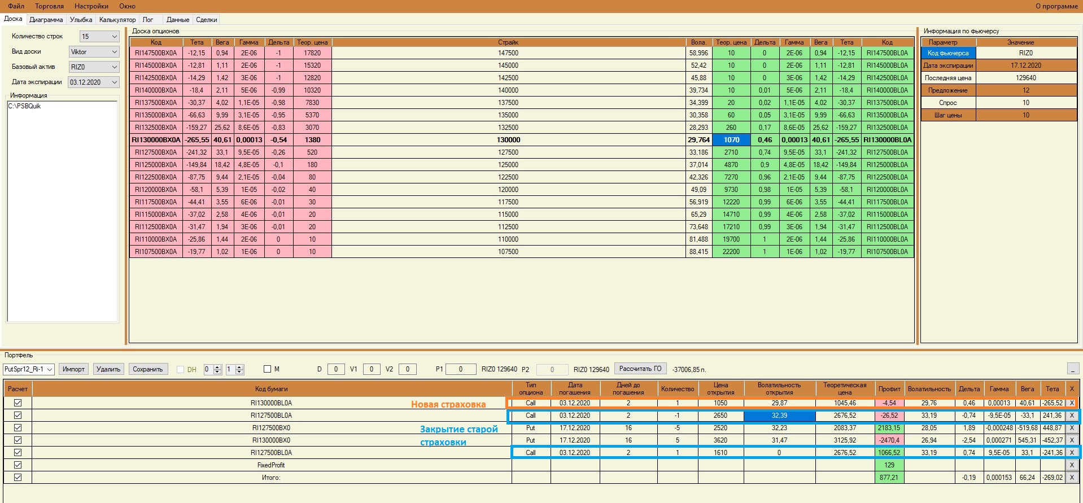Uncheck the Расчет checkbox for RI127500BX0
Viewport: 1083px width, 503px height.
(18, 428)
